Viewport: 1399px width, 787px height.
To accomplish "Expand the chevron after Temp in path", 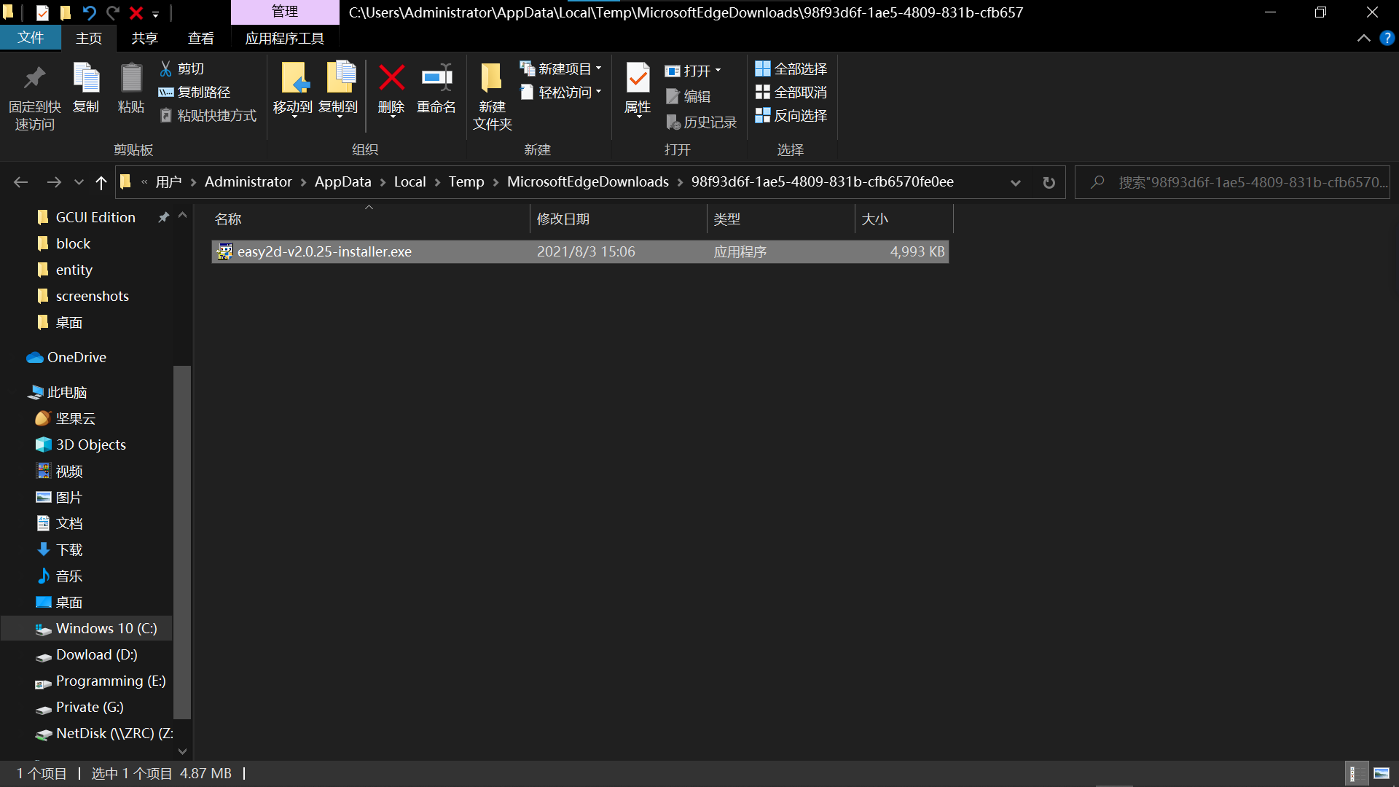I will 496,182.
